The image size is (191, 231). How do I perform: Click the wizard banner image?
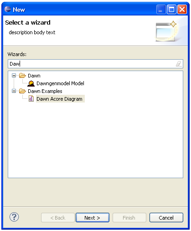(167, 31)
